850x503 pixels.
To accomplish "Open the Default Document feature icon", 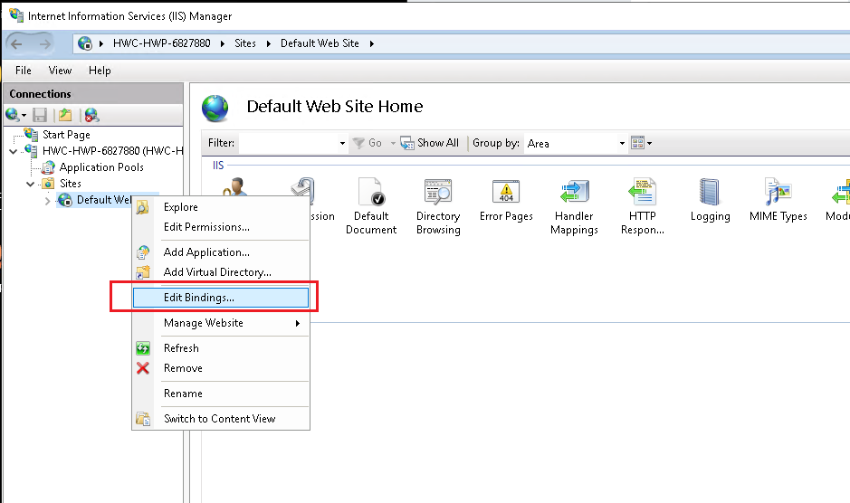I will tap(371, 192).
